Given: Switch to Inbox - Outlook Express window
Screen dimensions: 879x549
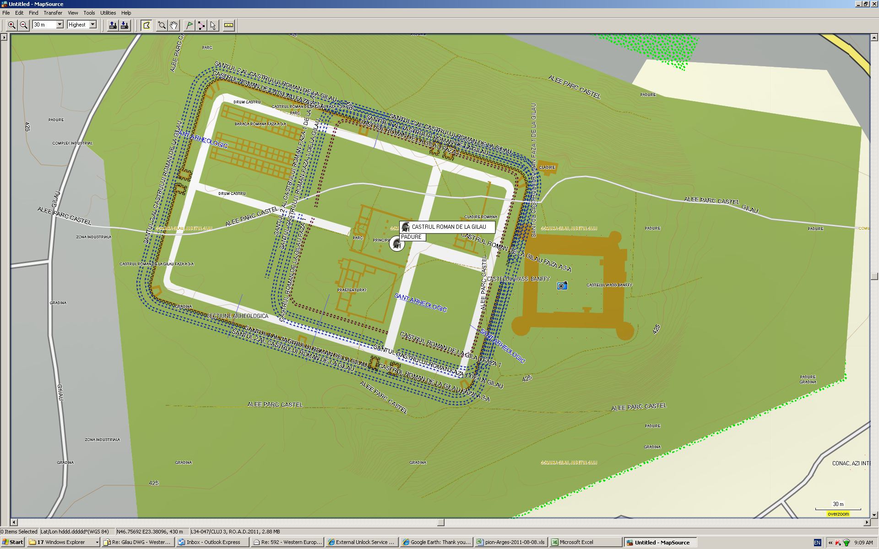Looking at the screenshot, I should (212, 542).
